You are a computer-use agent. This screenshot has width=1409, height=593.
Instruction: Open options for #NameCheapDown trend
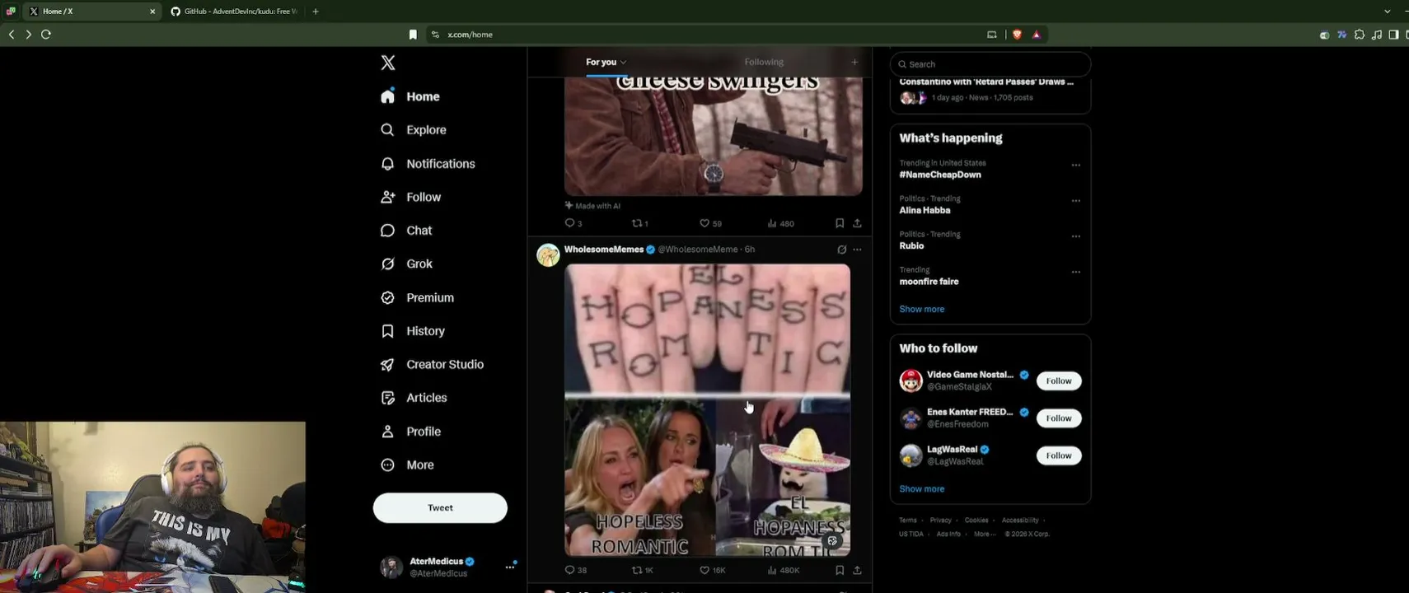tap(1075, 165)
